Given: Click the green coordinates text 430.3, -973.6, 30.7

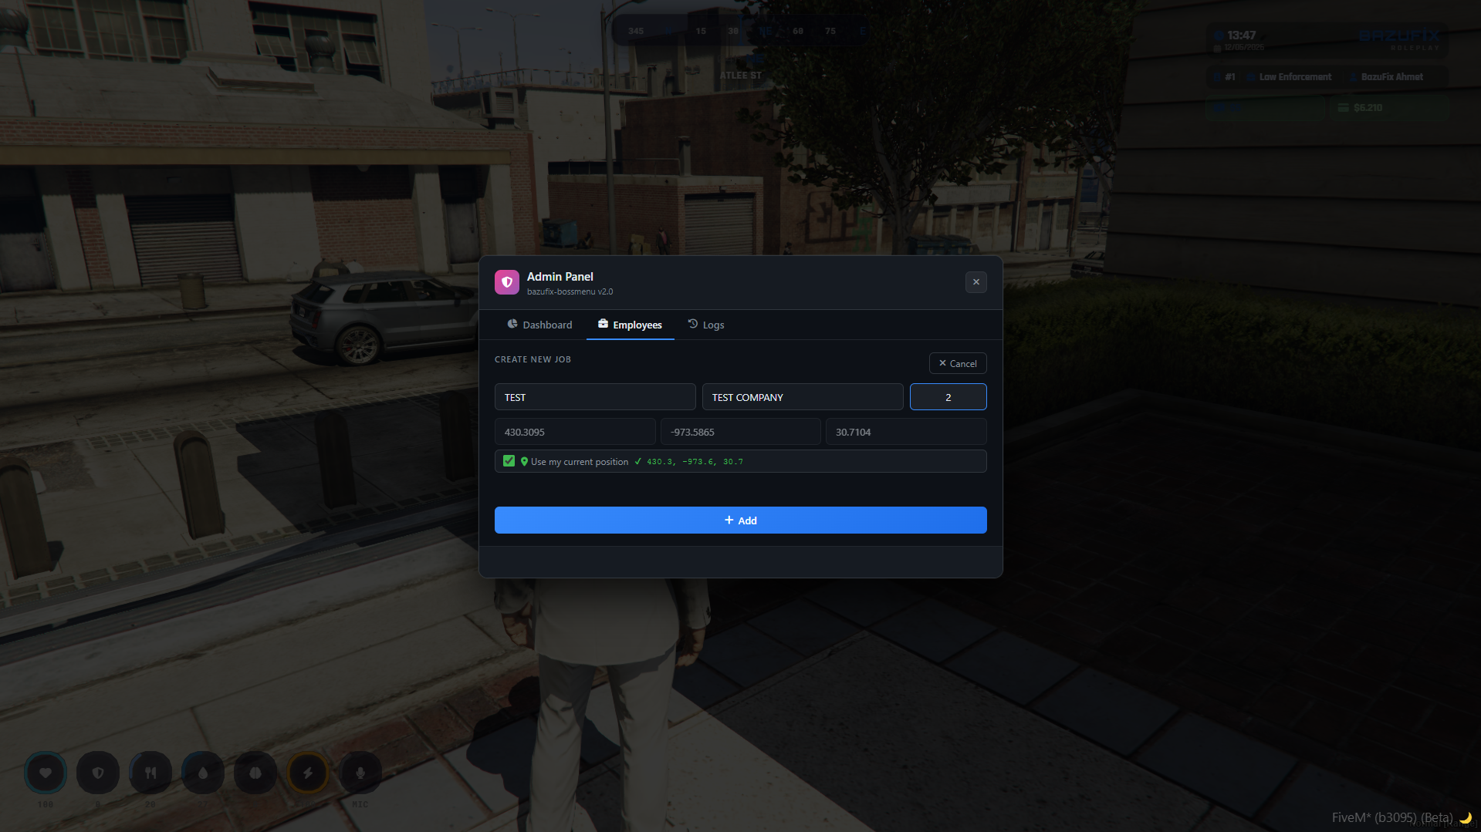Looking at the screenshot, I should tap(695, 462).
